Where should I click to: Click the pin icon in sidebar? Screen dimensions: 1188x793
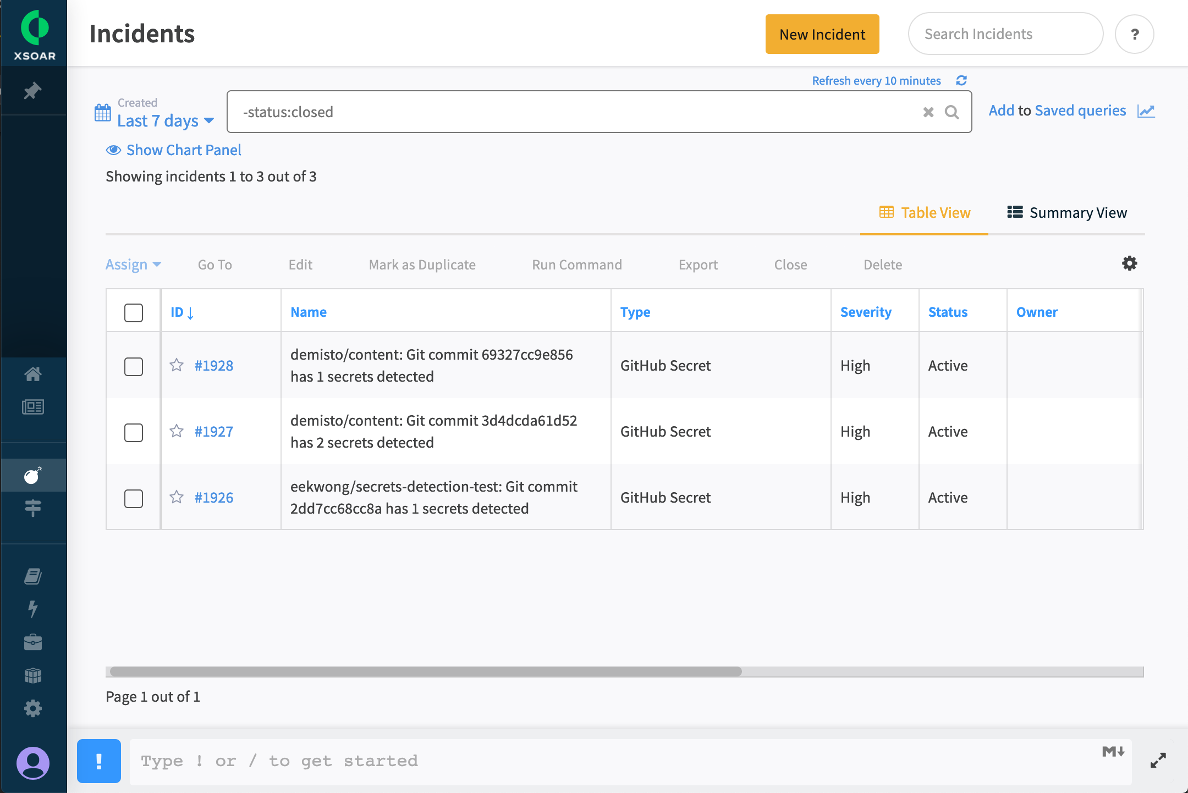coord(32,91)
